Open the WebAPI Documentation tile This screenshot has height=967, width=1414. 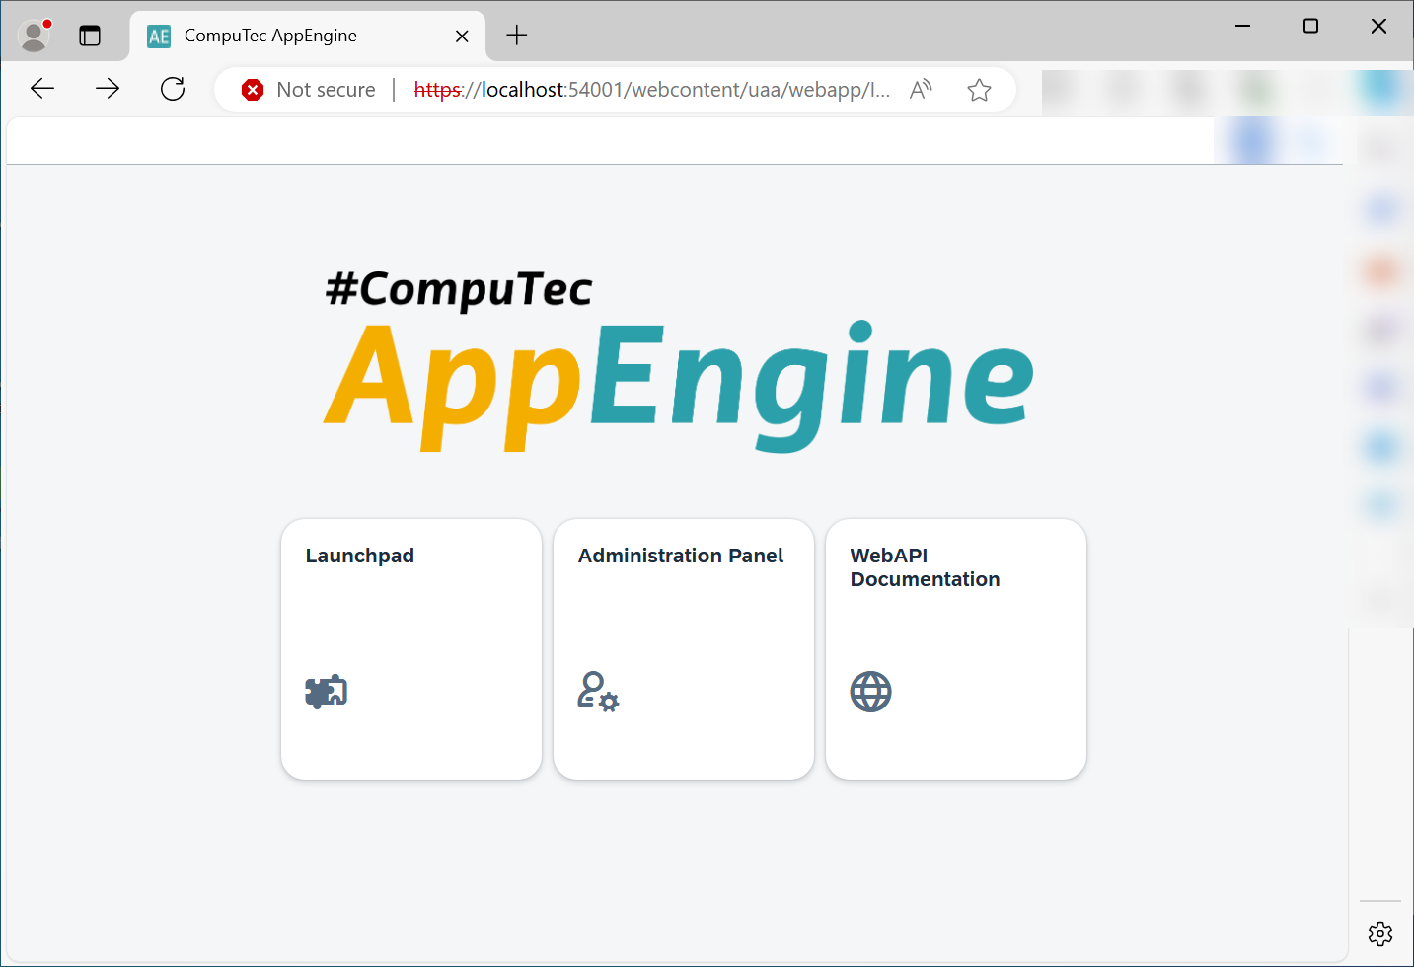click(x=956, y=649)
